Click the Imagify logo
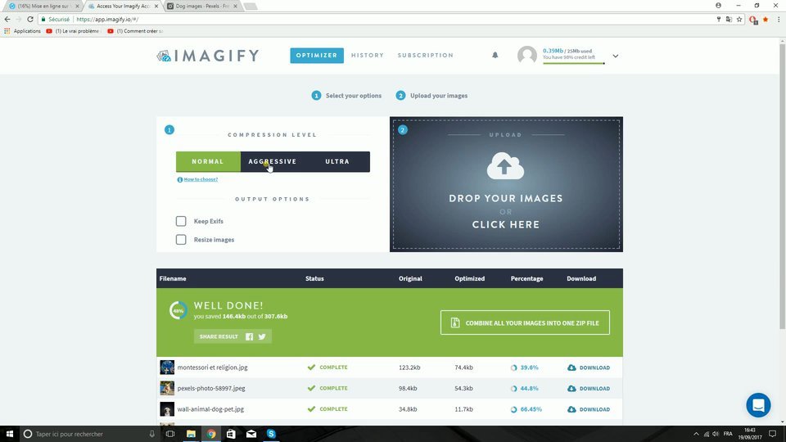This screenshot has width=786, height=442. (x=207, y=55)
